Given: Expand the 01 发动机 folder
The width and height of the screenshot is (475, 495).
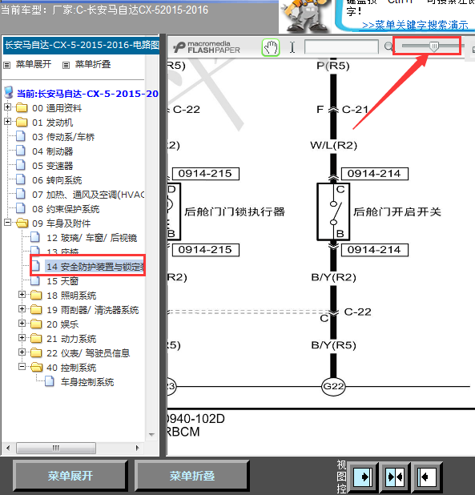Looking at the screenshot, I should tap(7, 122).
